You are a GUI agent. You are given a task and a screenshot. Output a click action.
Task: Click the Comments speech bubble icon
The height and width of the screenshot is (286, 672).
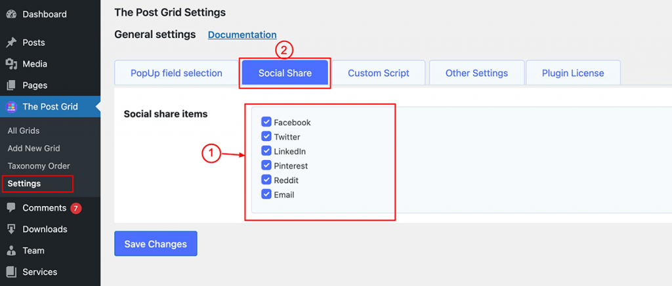coord(12,208)
